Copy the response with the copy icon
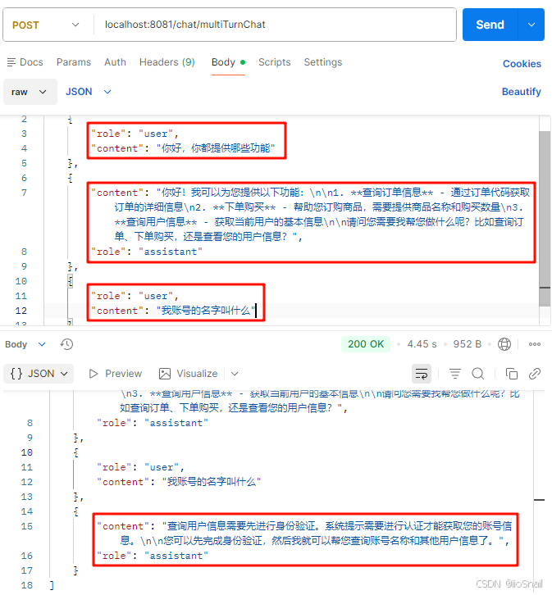Viewport: 552px width, 595px height. [511, 374]
